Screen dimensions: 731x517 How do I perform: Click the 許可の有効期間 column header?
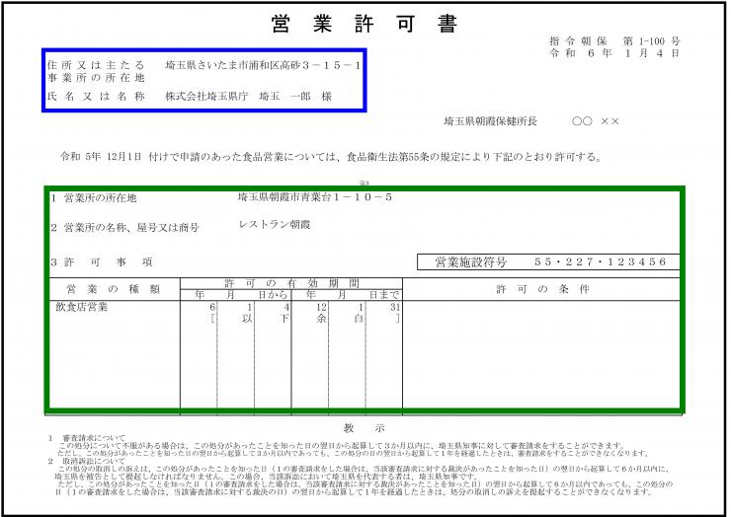(290, 282)
